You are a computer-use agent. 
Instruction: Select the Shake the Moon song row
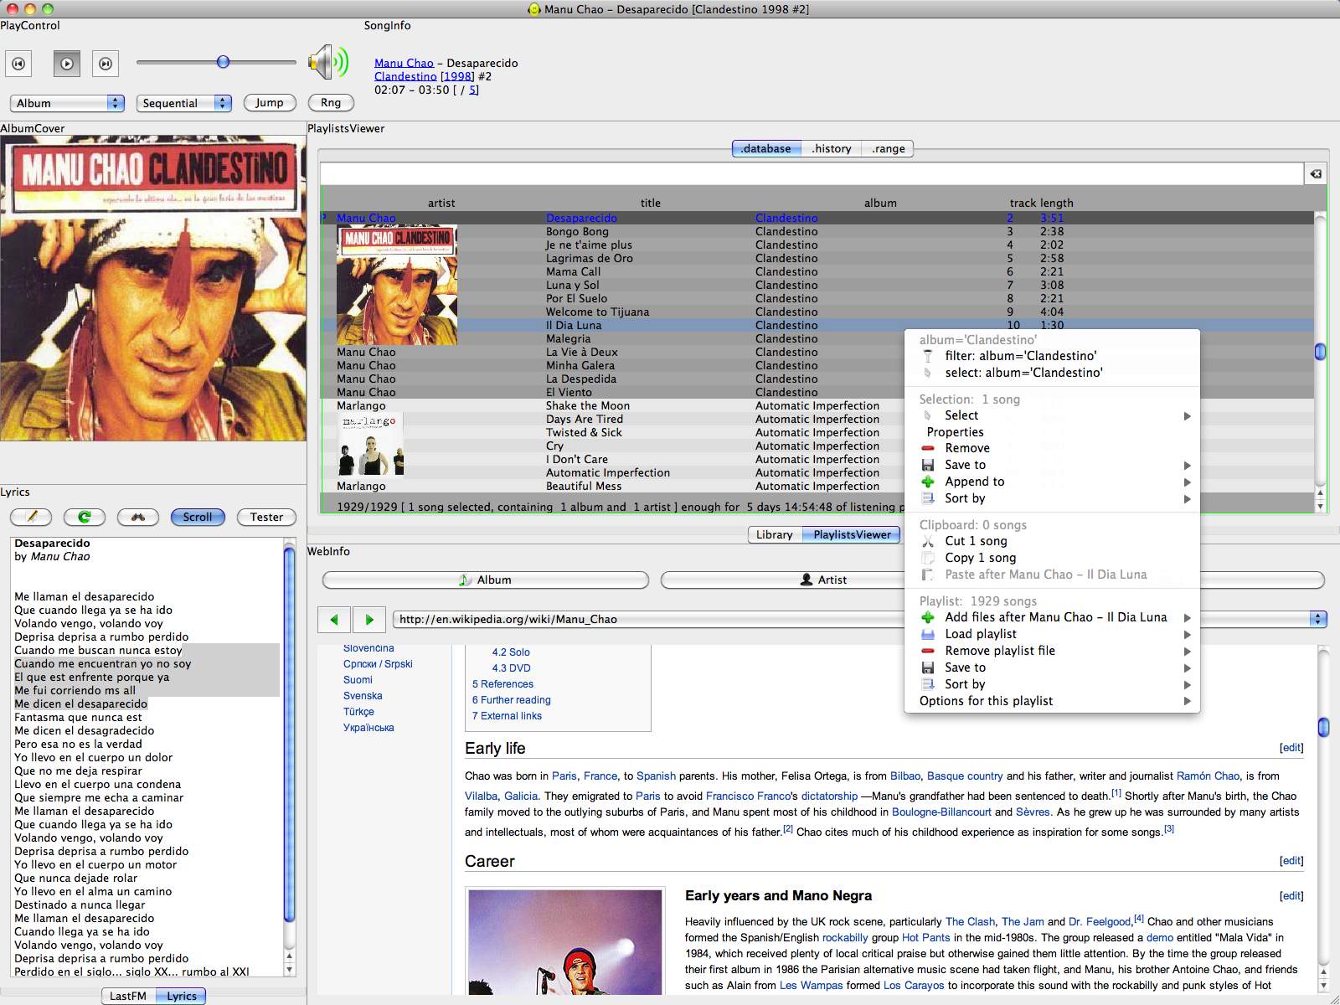pos(817,405)
